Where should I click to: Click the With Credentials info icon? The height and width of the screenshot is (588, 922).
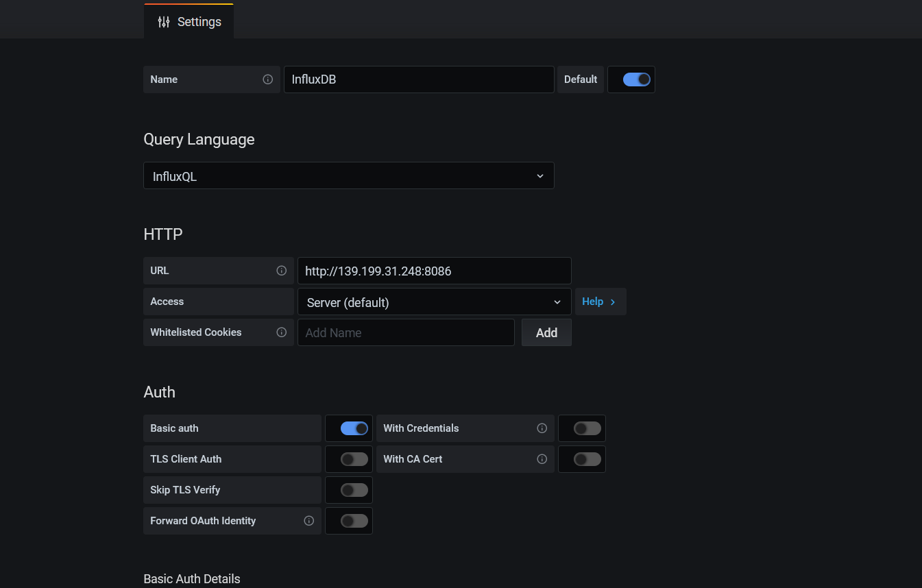pos(542,428)
